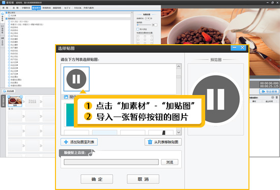Click the video preview progress bar

coord(265,80)
